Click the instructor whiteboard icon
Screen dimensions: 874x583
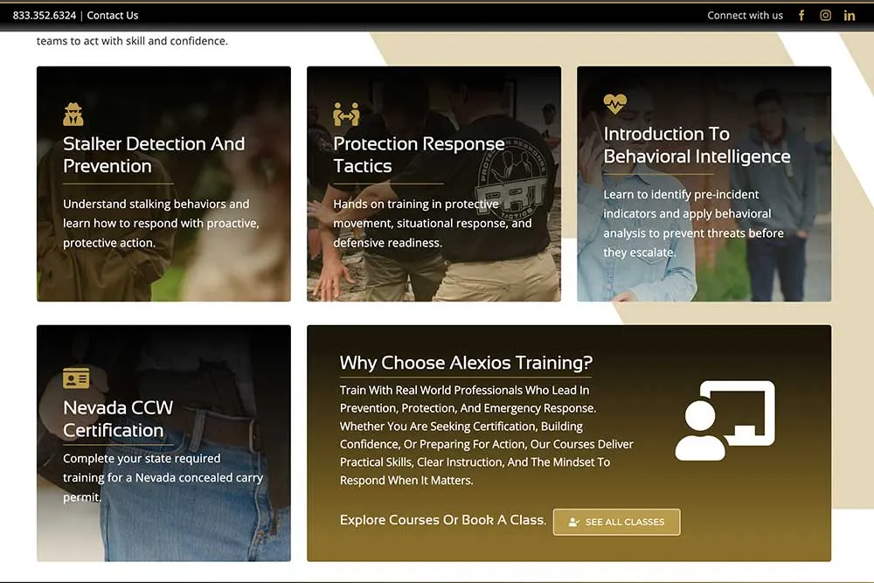725,420
